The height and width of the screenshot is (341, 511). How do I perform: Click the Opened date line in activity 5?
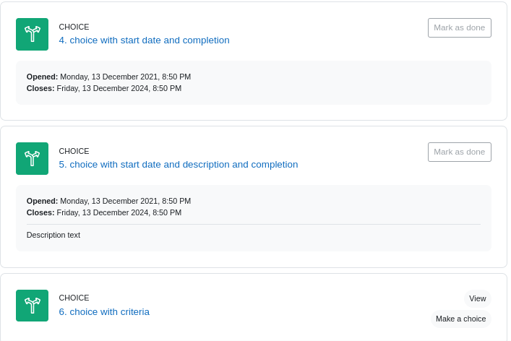[x=108, y=202]
